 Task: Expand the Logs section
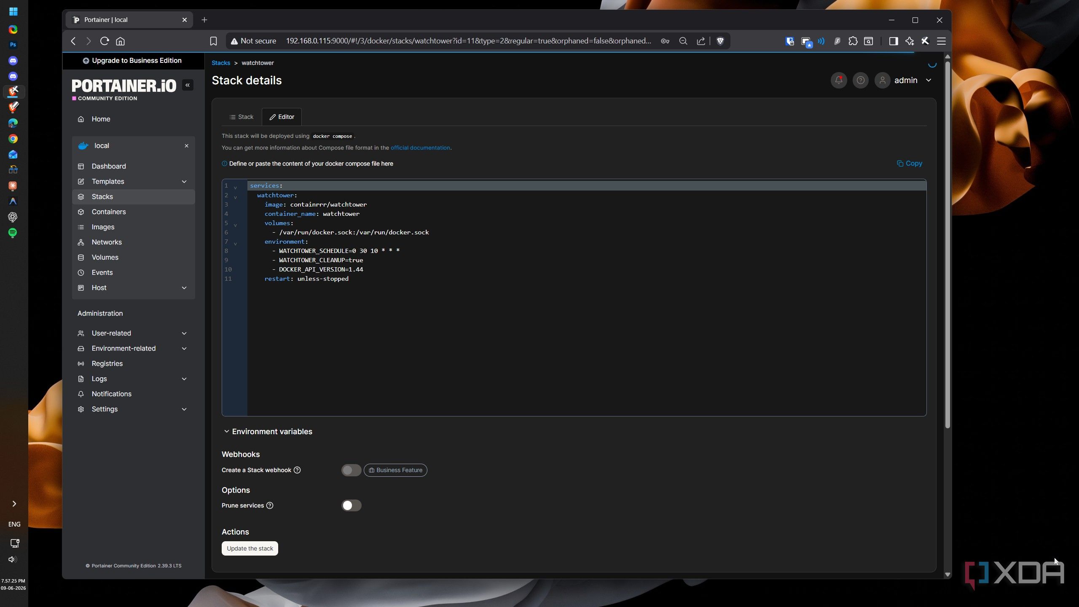click(x=184, y=379)
